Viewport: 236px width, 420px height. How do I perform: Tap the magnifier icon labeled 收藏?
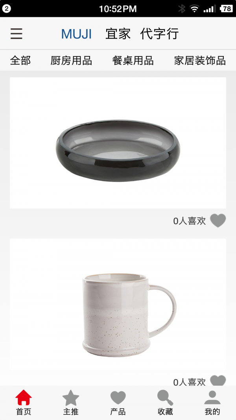click(x=165, y=398)
